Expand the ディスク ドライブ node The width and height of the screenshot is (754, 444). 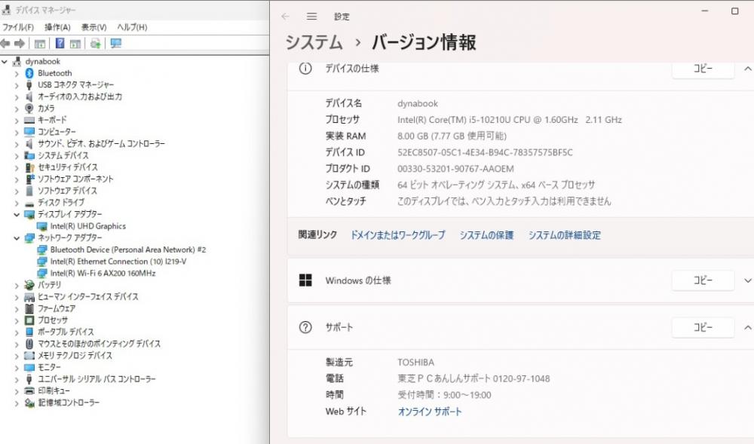coord(17,203)
